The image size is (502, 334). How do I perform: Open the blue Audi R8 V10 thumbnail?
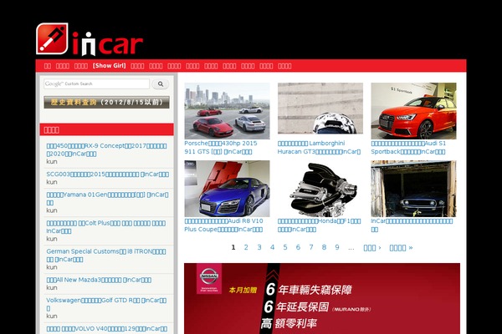[x=227, y=189]
